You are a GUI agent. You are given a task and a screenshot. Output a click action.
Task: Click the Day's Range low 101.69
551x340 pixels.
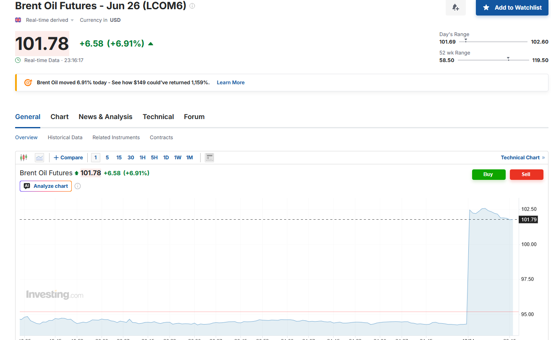[447, 42]
